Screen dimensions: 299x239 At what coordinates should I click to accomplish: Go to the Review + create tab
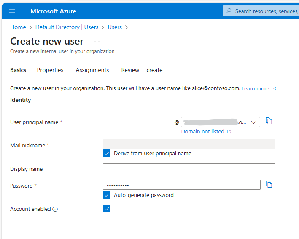click(142, 70)
